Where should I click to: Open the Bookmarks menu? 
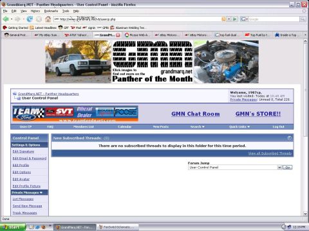(51, 11)
